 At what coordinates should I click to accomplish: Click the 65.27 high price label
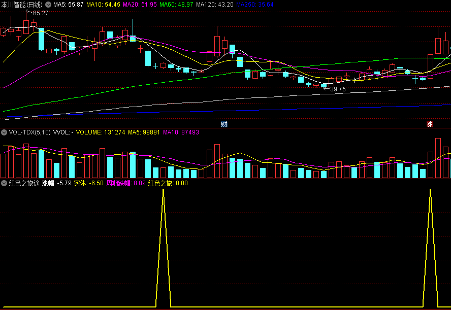click(x=41, y=13)
